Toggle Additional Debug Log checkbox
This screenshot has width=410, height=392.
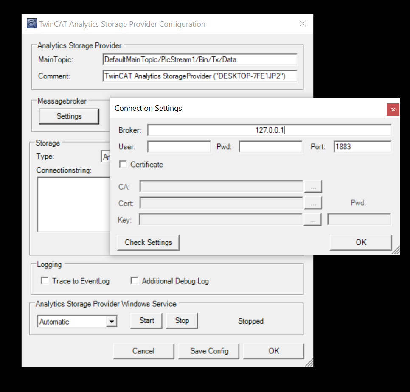(x=135, y=281)
